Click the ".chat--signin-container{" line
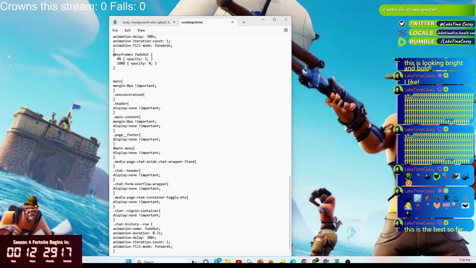The height and width of the screenshot is (268, 476). coord(137,211)
